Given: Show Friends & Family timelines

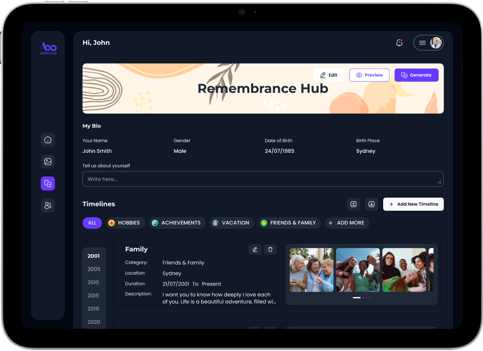Looking at the screenshot, I should tap(288, 223).
